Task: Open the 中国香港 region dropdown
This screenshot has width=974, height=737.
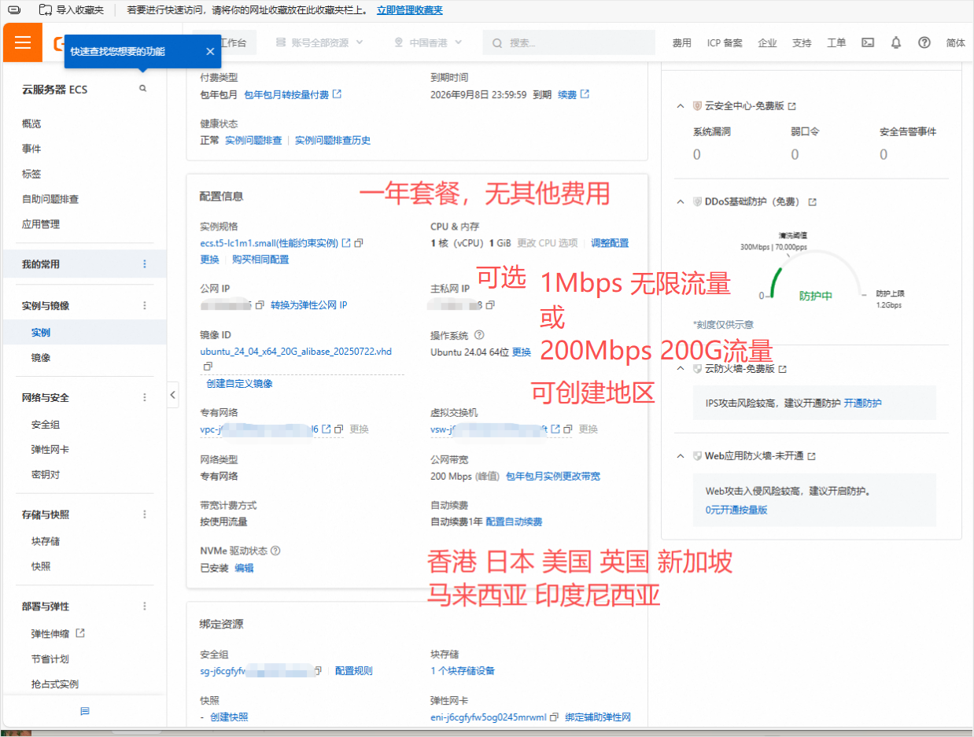Action: (428, 42)
